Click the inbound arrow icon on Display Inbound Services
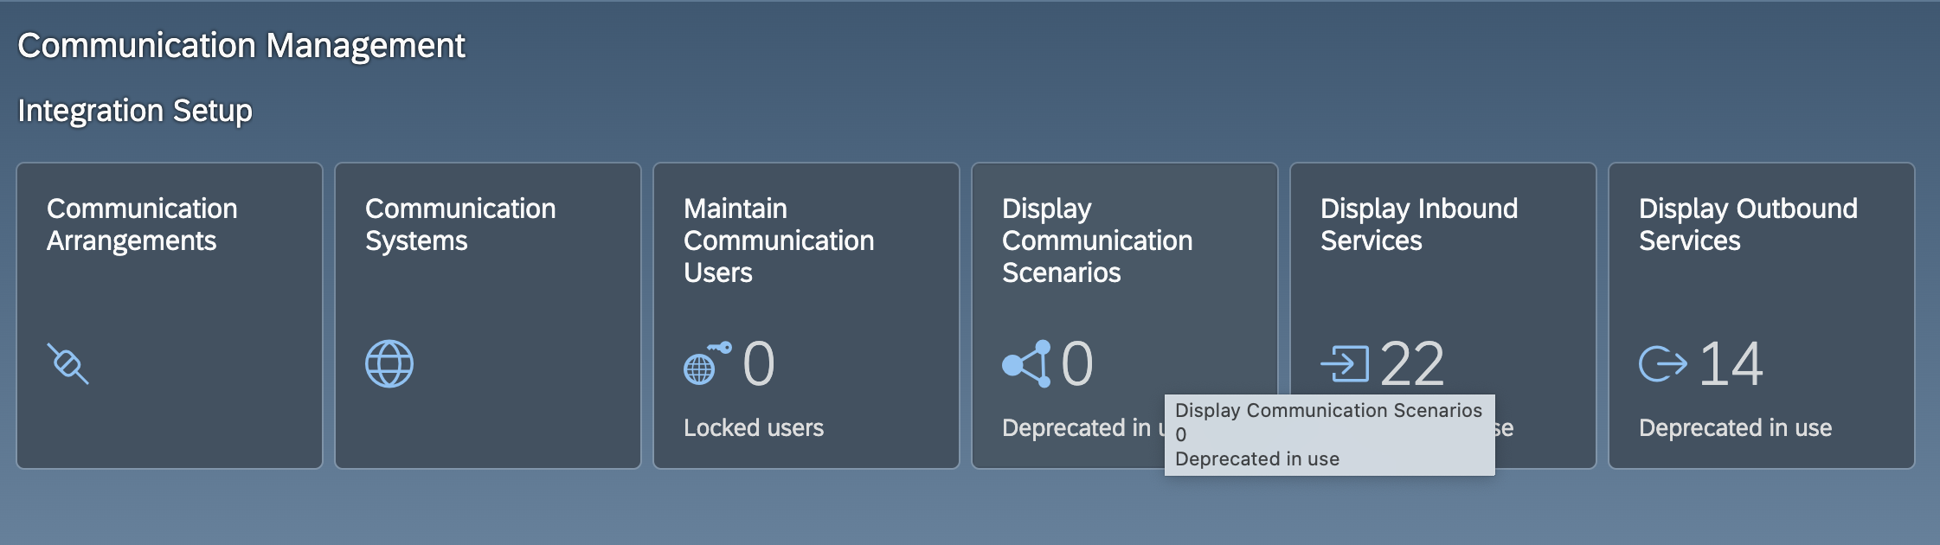This screenshot has width=1940, height=545. click(1345, 363)
